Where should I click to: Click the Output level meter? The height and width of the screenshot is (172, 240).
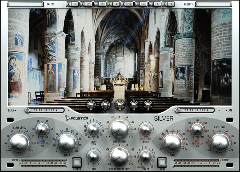tap(197, 163)
